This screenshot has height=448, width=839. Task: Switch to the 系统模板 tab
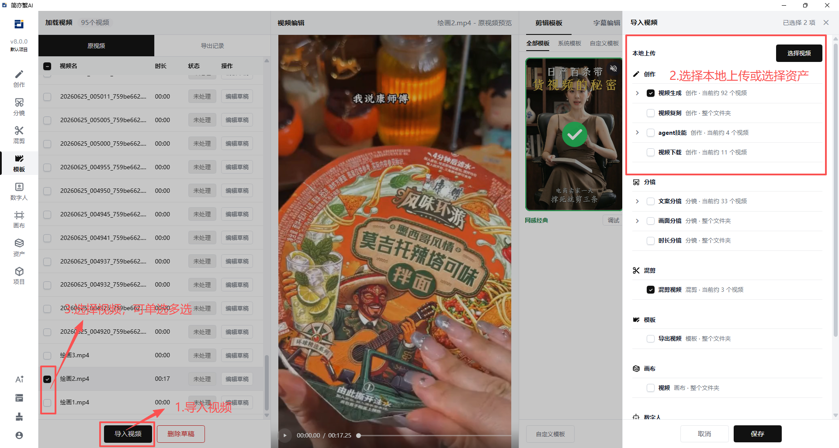(x=569, y=43)
